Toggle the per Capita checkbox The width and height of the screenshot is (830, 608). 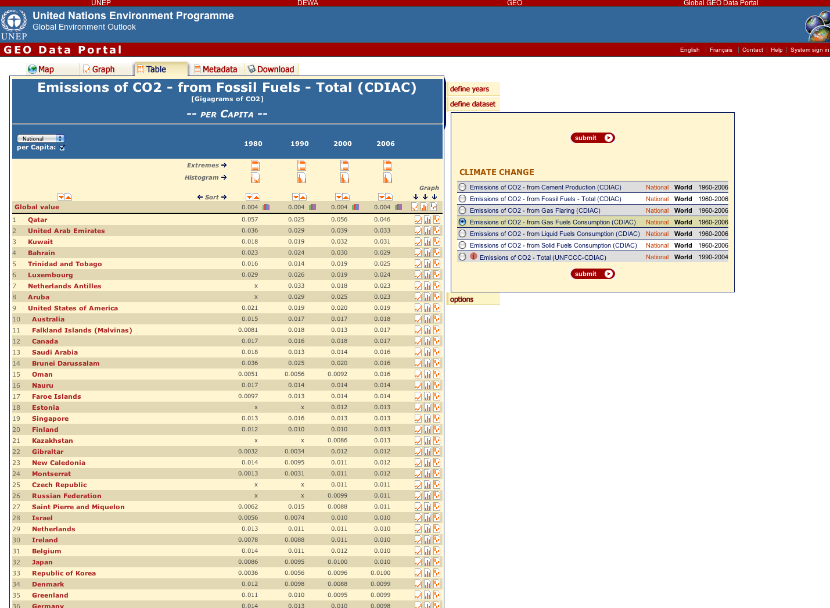(62, 148)
